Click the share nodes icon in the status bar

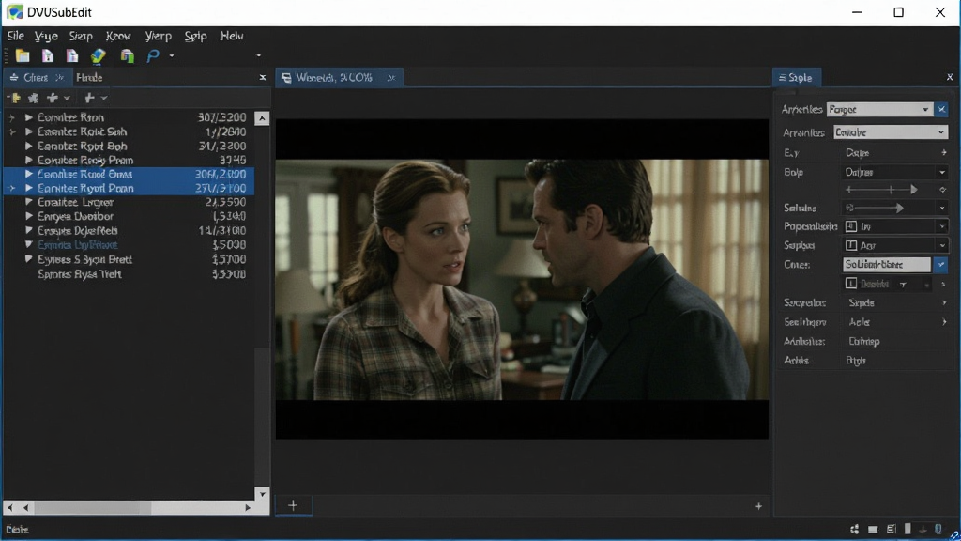[854, 530]
